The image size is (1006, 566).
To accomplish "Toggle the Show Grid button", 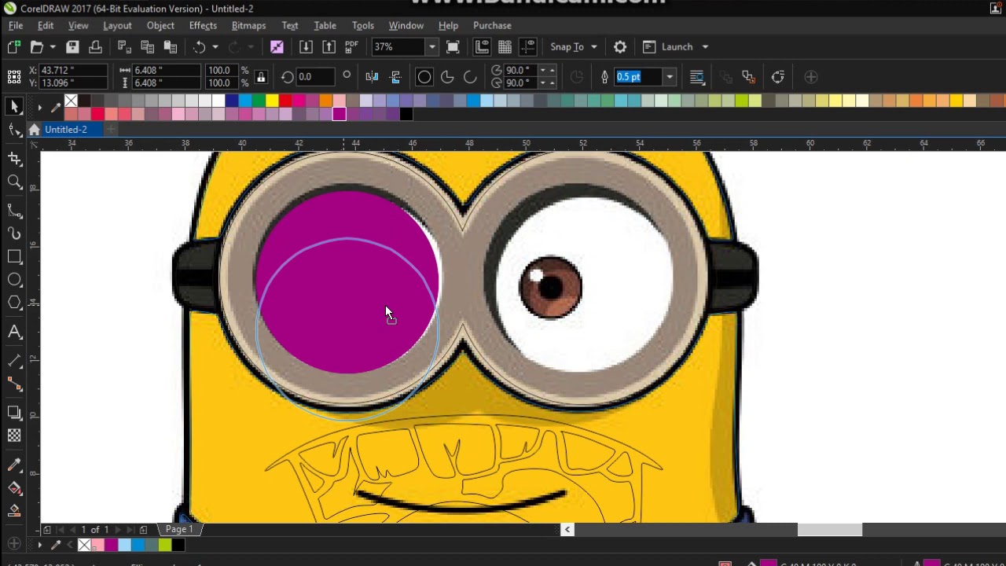I will tap(505, 47).
